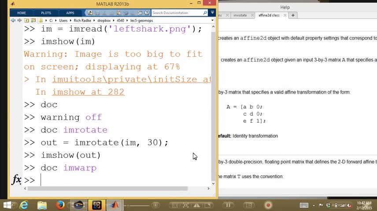This screenshot has width=377, height=211.
Task: Click horizontal scroll left arrow
Action: [x=25, y=189]
